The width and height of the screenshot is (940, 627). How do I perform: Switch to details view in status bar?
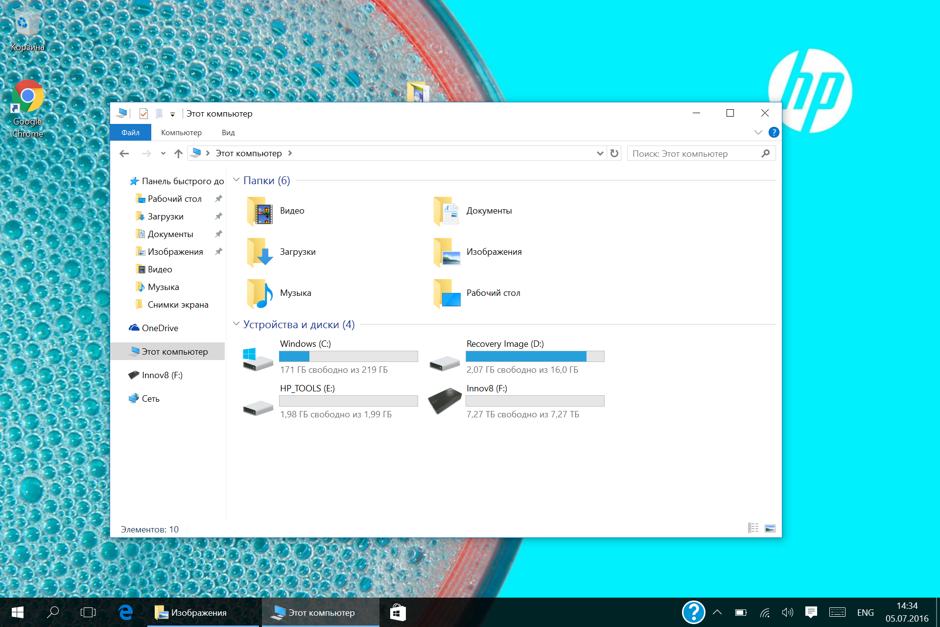tap(753, 528)
